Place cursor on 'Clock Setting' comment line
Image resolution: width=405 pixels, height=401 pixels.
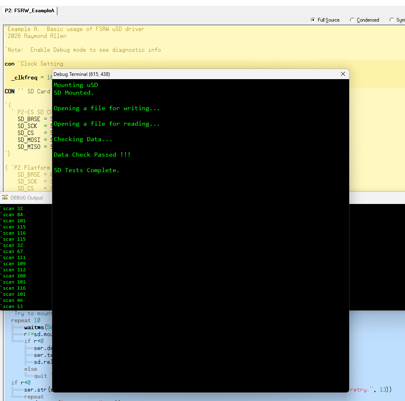(42, 64)
